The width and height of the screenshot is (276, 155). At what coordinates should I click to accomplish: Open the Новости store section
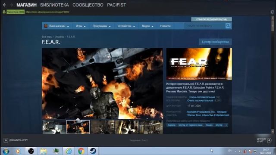165,26
